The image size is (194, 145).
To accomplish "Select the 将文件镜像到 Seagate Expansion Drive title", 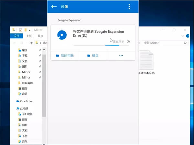I will (x=98, y=34).
